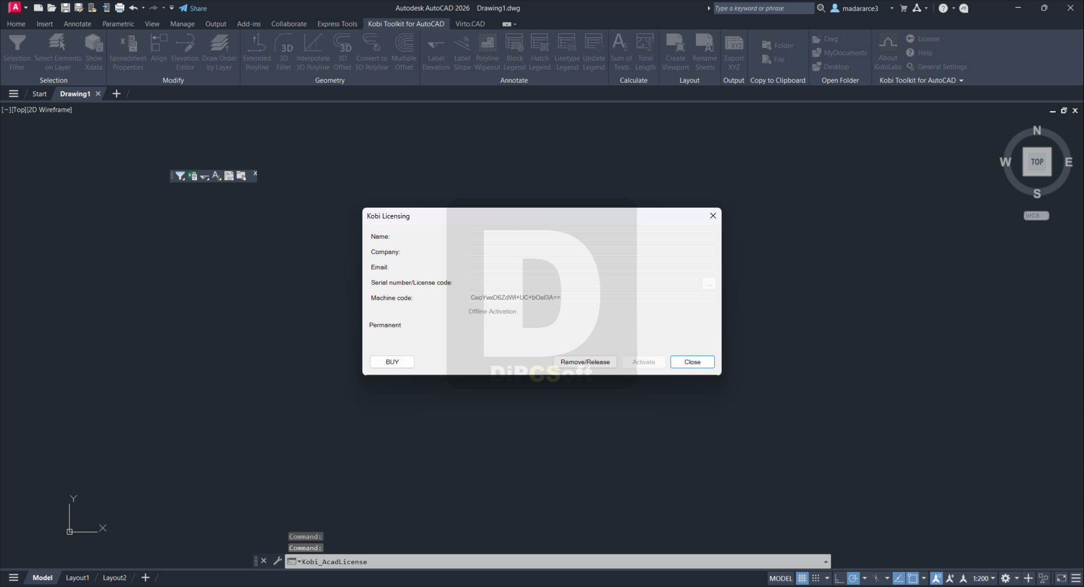Switch to the Virto.CAD ribbon tab

[470, 24]
